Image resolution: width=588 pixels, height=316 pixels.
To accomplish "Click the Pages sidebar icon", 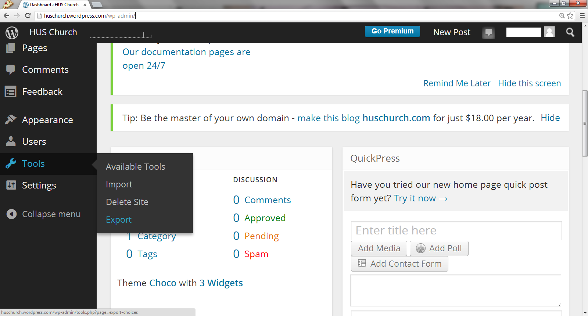I will point(11,48).
